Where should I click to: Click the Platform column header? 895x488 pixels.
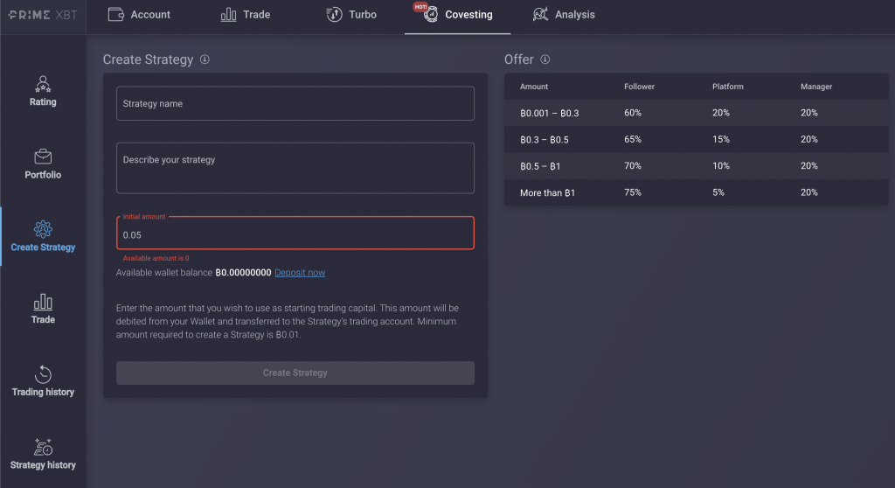coord(728,87)
